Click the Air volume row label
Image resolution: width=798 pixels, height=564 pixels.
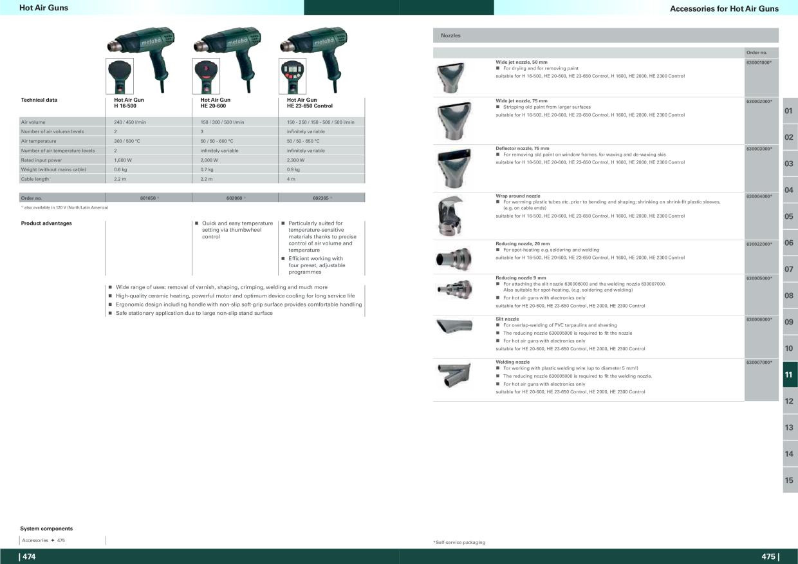pos(33,122)
